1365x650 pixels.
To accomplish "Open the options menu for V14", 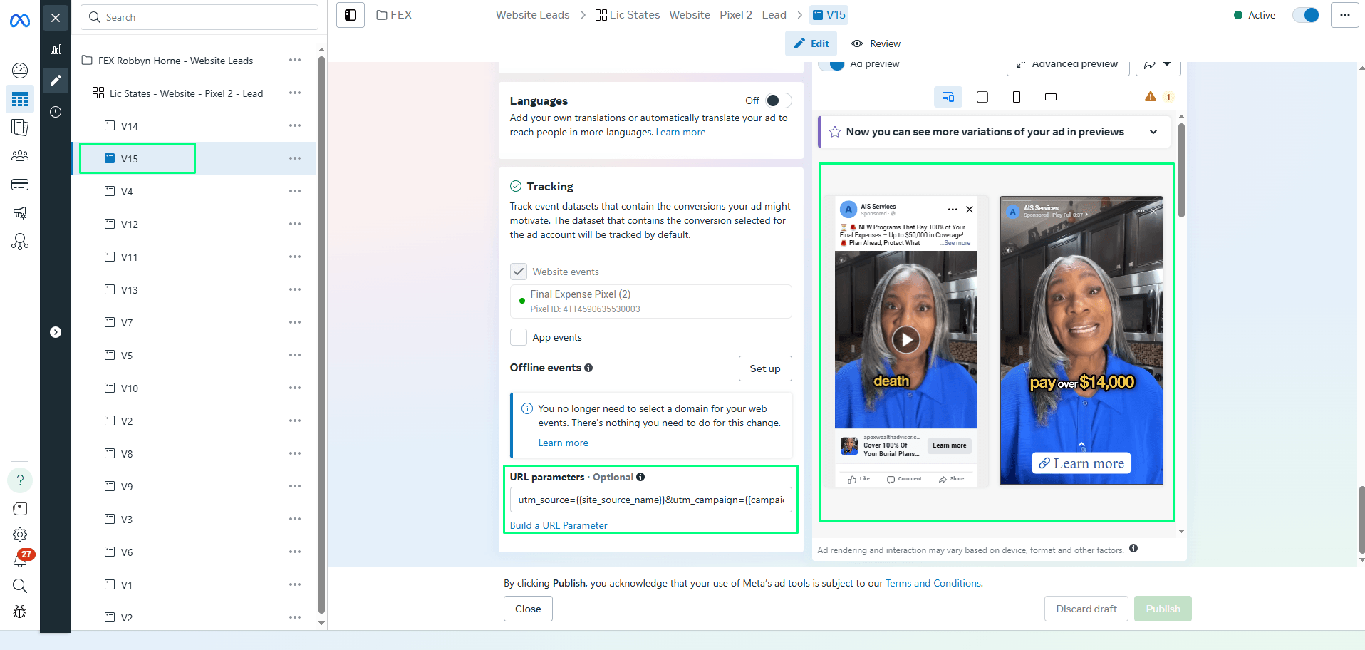I will tap(295, 126).
